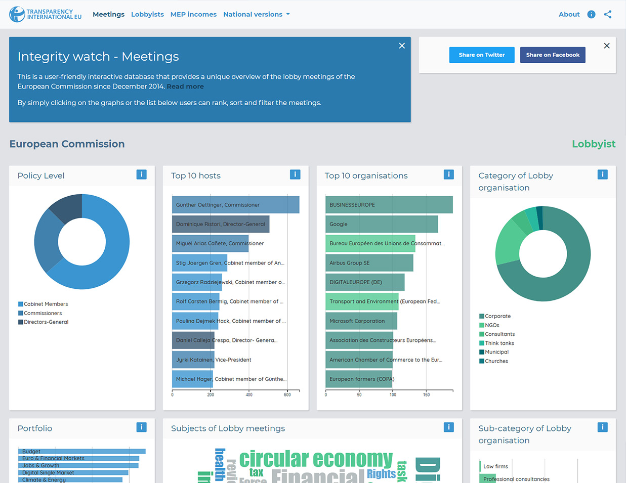Click the share icon in top navigation
This screenshot has height=483, width=626.
coord(608,14)
